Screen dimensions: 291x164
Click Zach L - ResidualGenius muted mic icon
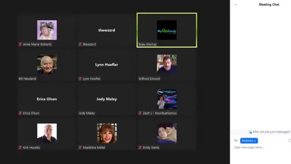point(140,113)
